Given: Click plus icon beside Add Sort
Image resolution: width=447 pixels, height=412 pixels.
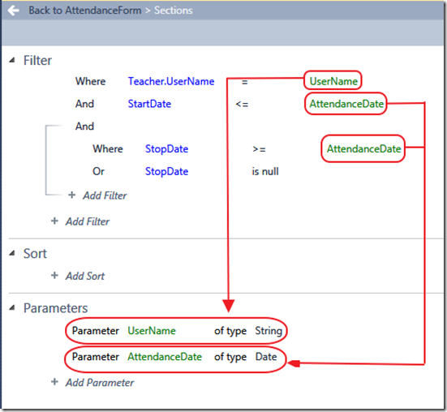Looking at the screenshot, I should click(54, 275).
